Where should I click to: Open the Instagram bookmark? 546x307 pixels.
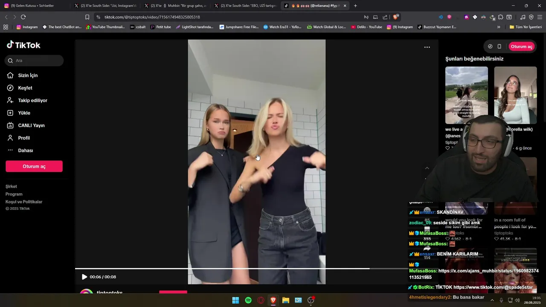point(27,27)
